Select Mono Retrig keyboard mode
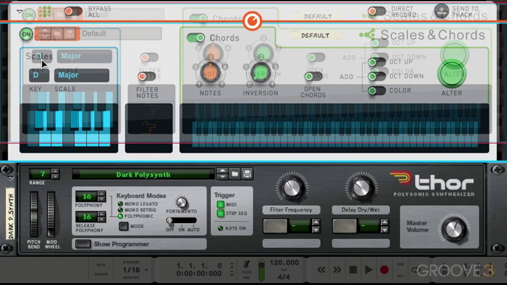Screen dimensions: 507x285 (x=120, y=210)
